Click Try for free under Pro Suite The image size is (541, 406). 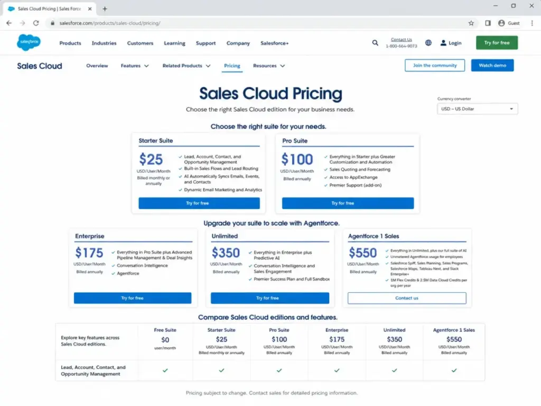pos(348,203)
